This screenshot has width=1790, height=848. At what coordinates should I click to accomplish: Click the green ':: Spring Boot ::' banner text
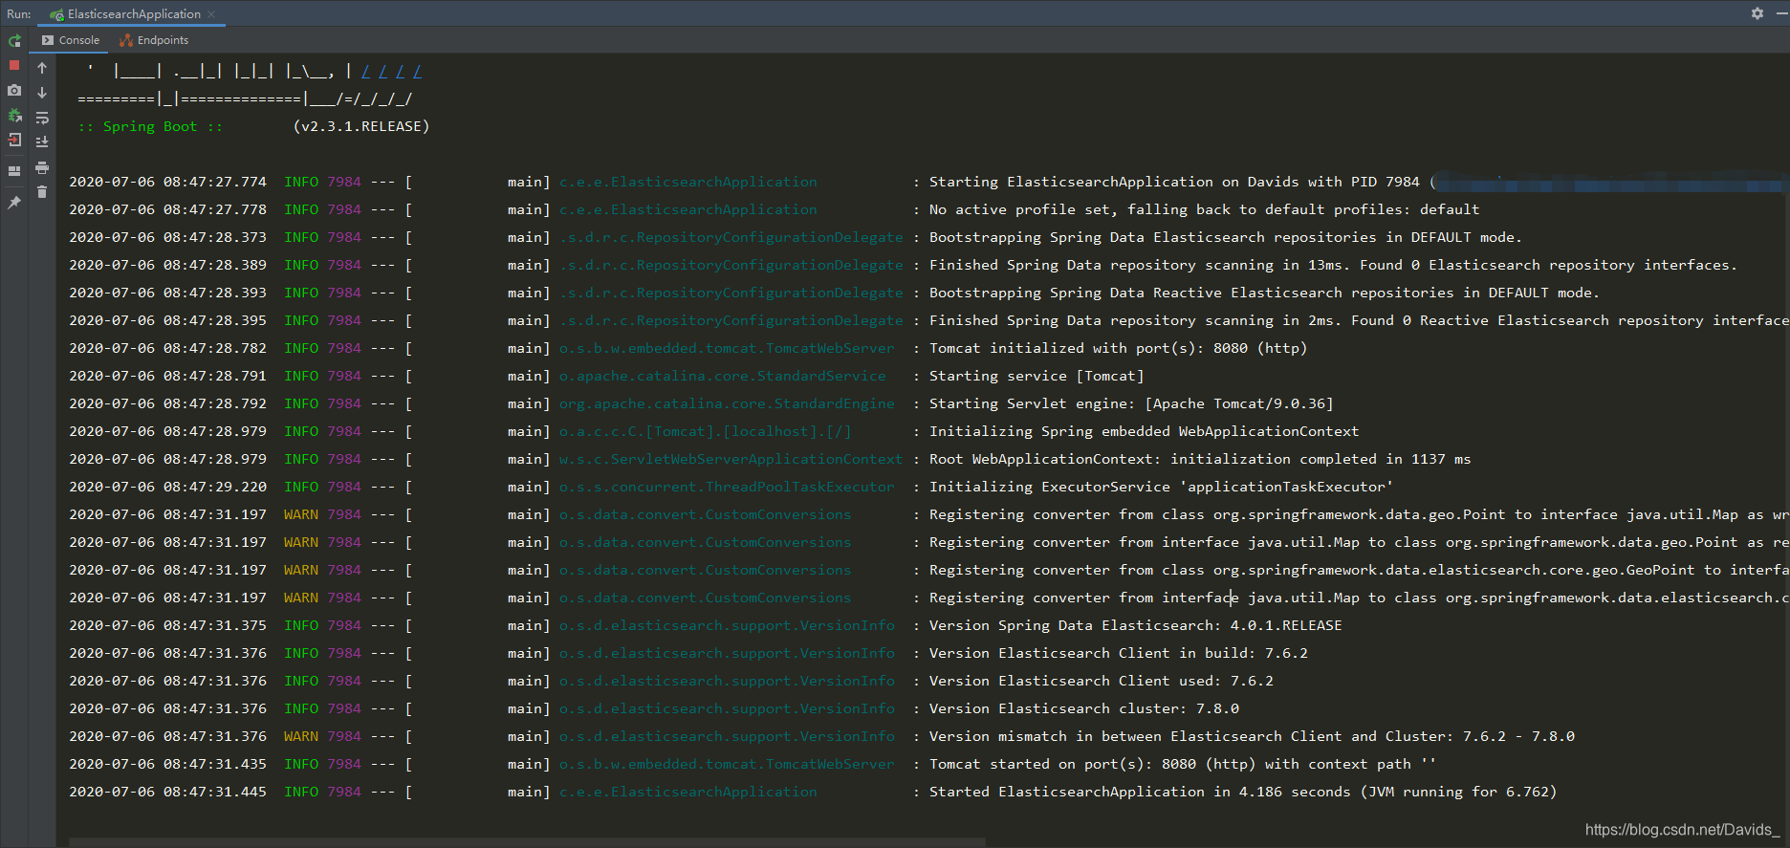pos(150,126)
